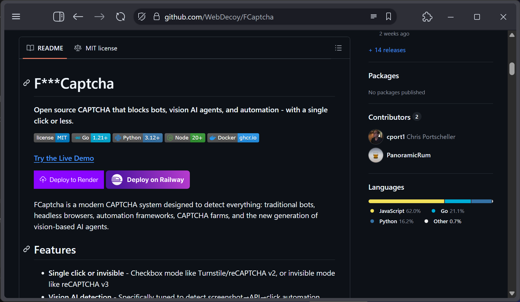Reload the current page
Screen dimensions: 520x302
point(121,17)
